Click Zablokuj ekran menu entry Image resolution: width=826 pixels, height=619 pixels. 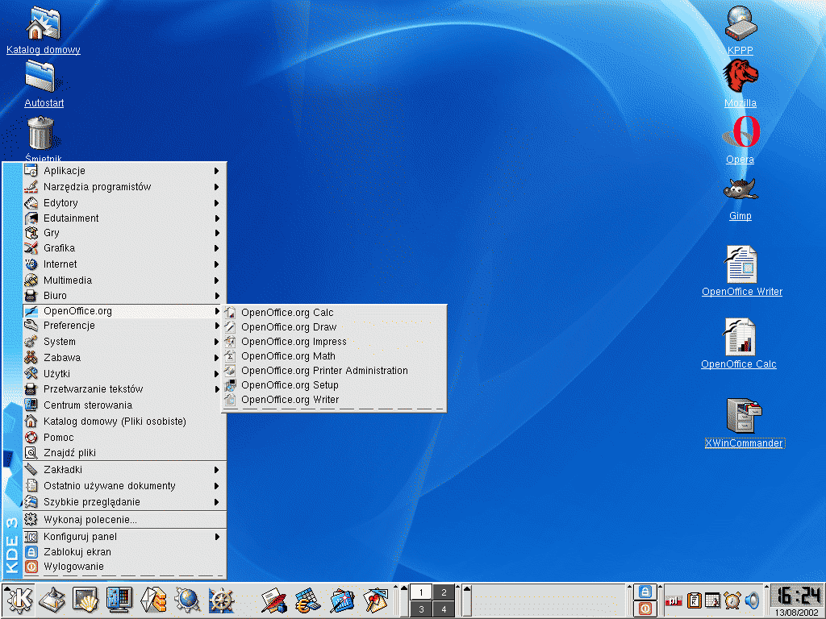tap(124, 551)
